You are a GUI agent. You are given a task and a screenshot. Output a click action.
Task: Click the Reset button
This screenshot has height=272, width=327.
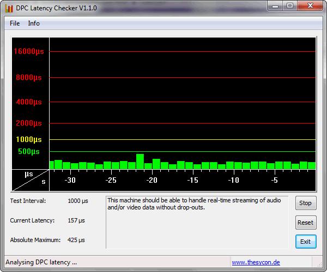pyautogui.click(x=306, y=222)
